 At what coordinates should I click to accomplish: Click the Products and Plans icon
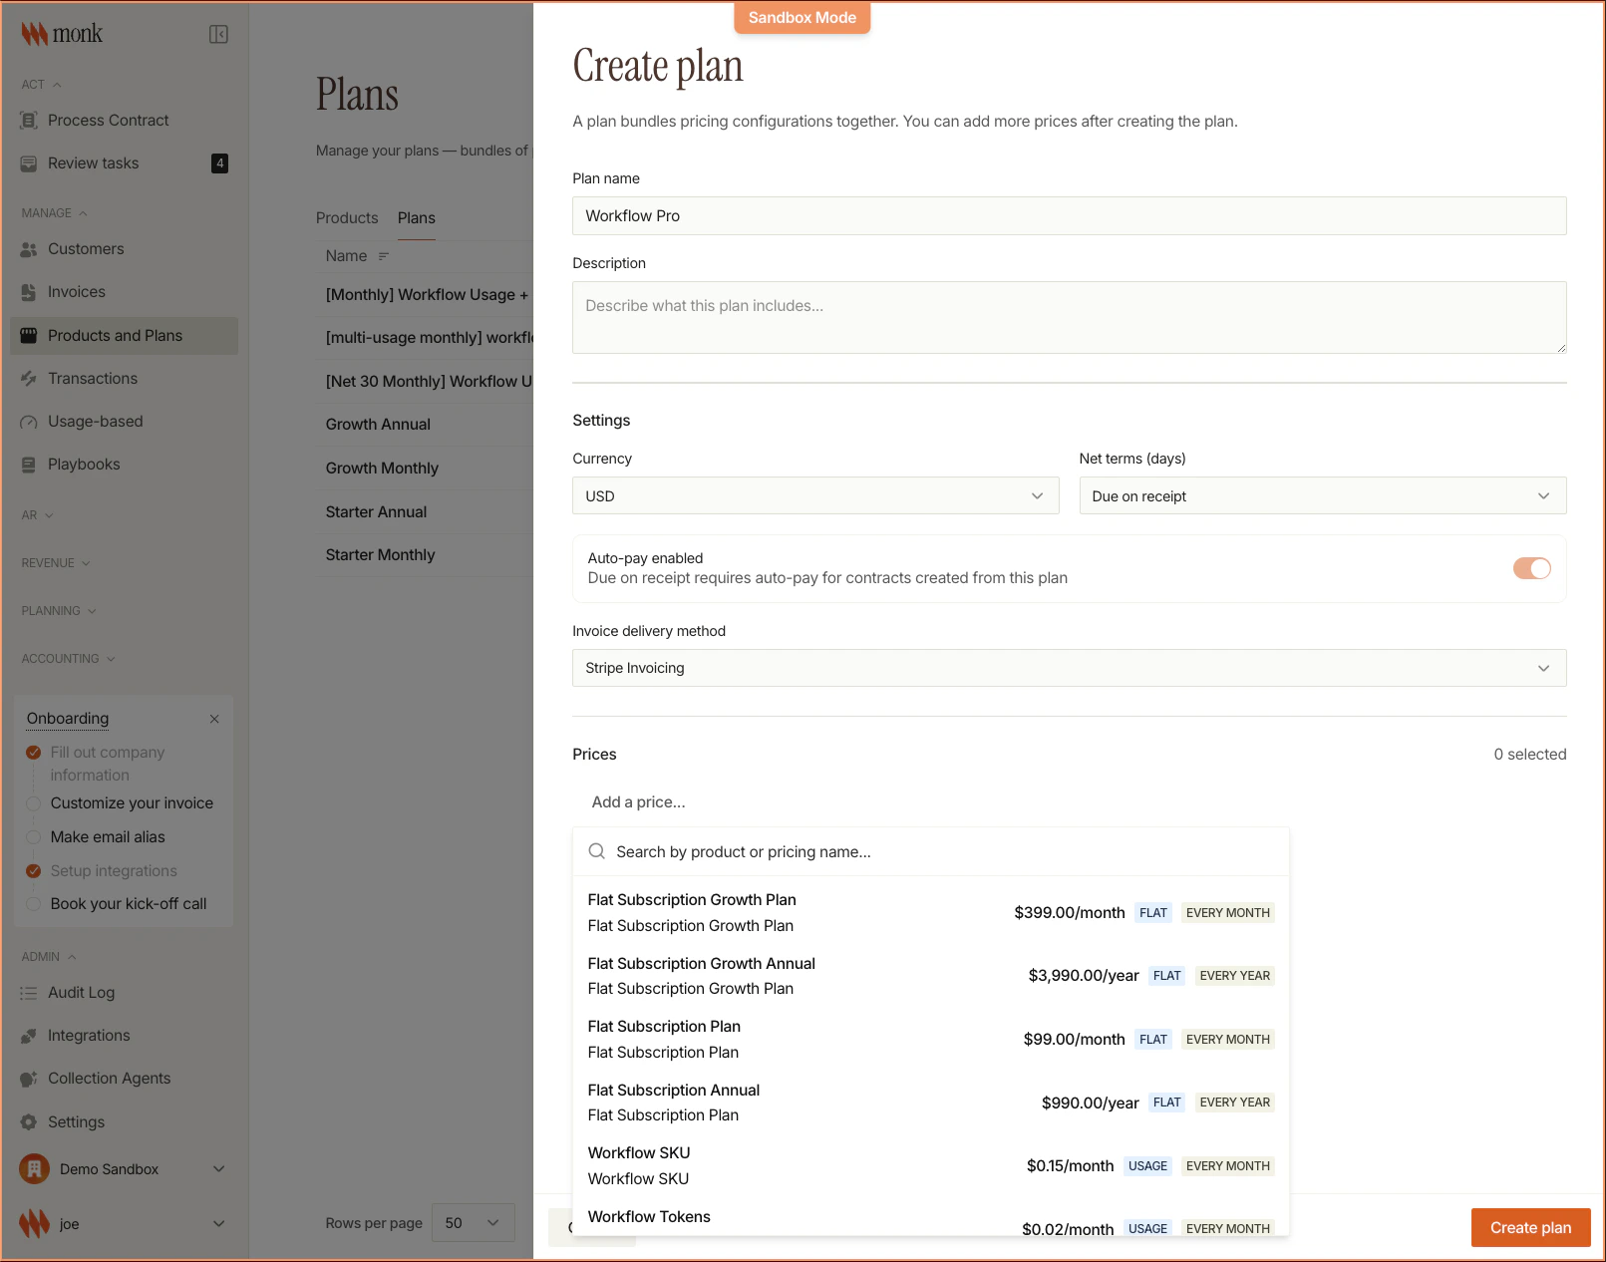(x=29, y=336)
